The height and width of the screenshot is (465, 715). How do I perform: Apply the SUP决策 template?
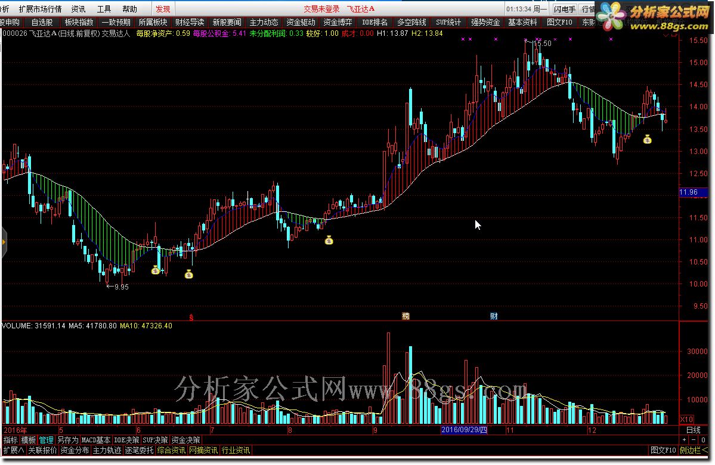[155, 441]
